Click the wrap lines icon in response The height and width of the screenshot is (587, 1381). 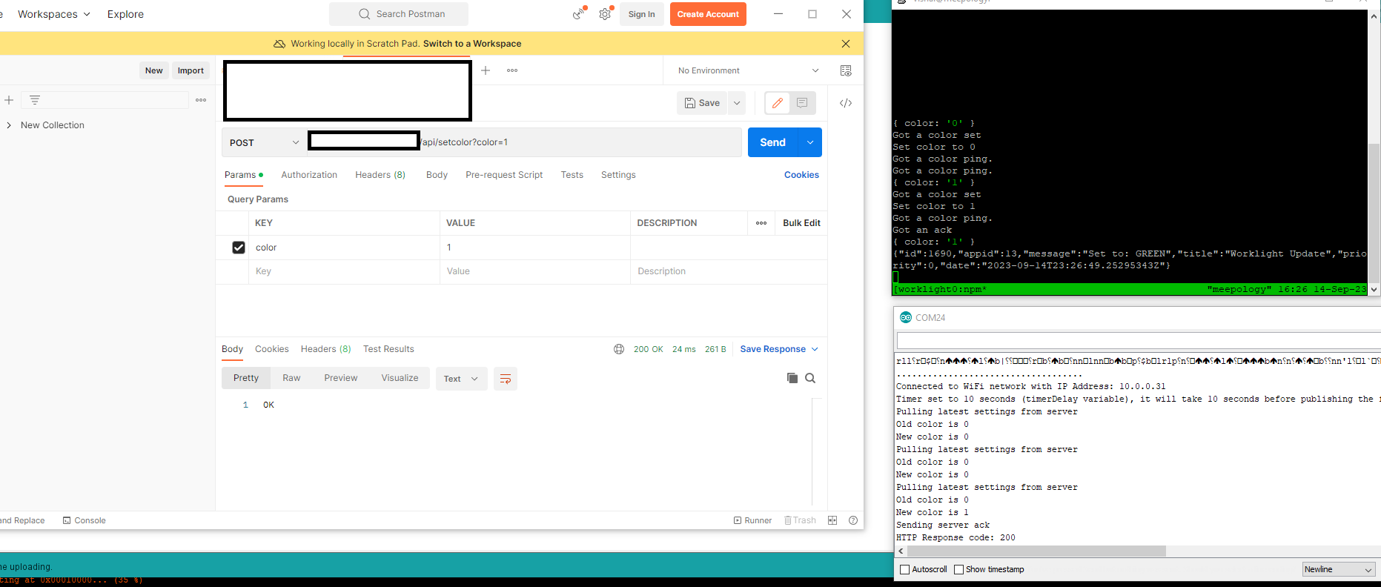click(506, 379)
